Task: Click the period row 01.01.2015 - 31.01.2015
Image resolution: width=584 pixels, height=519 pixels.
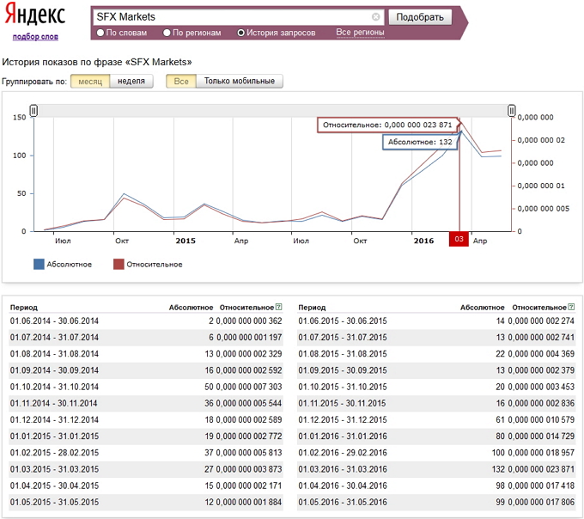Action: [x=146, y=436]
